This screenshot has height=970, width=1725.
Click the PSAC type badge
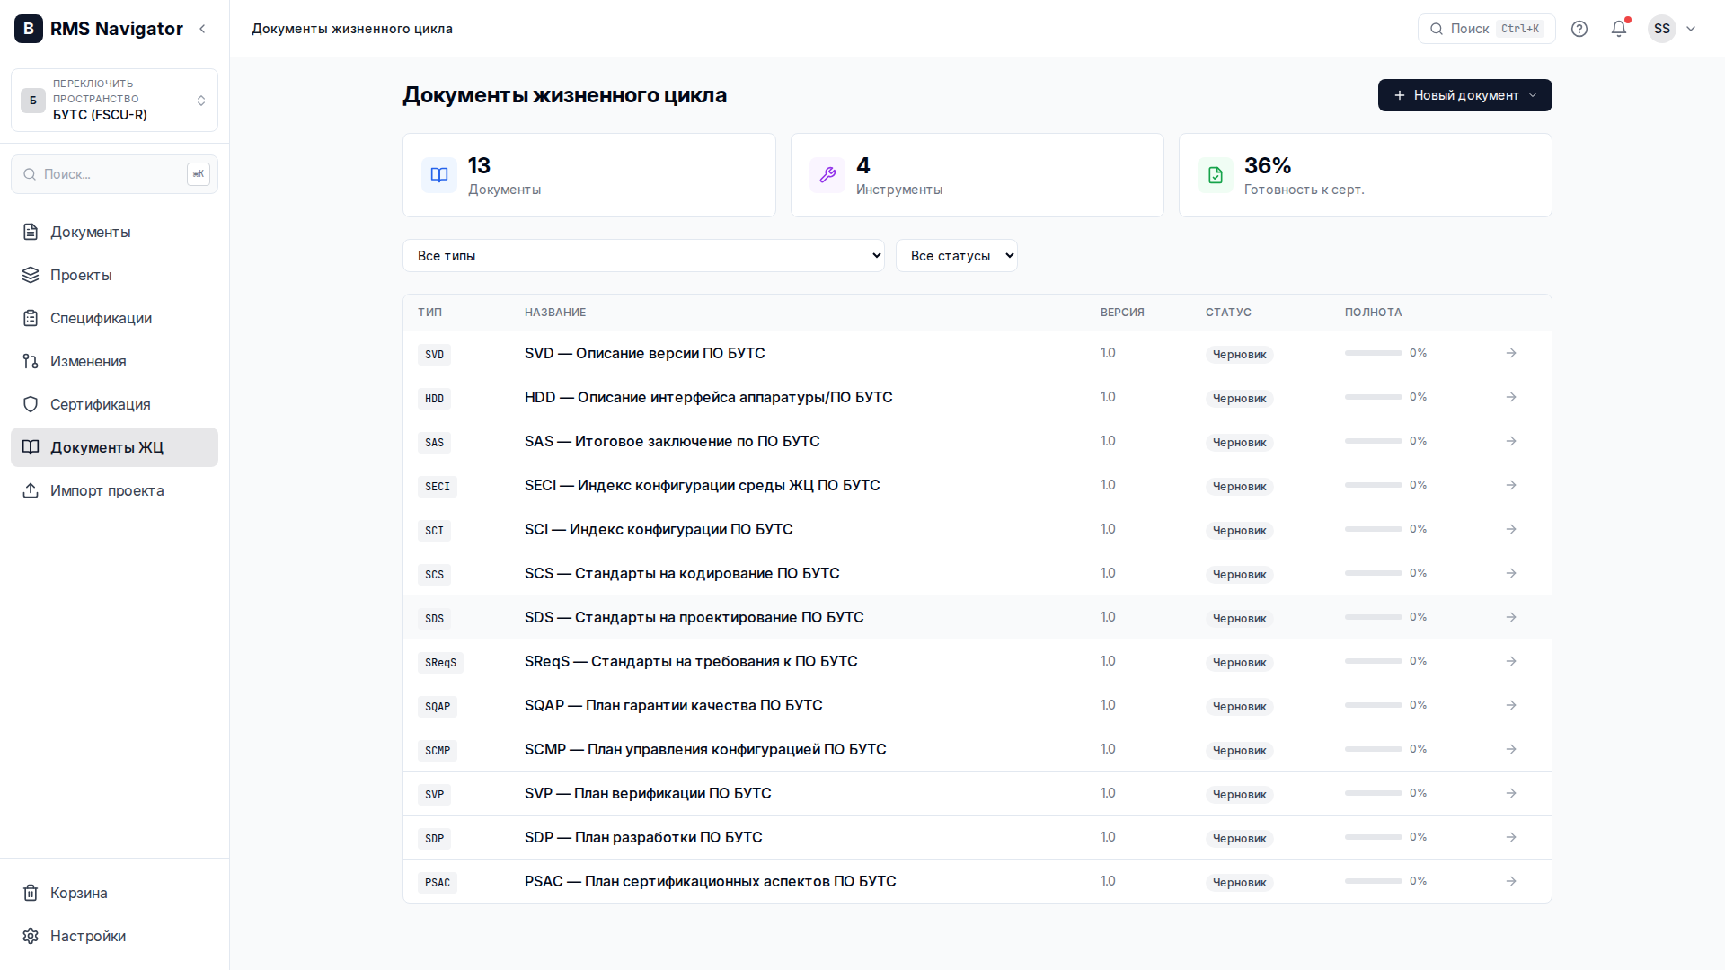tap(438, 883)
